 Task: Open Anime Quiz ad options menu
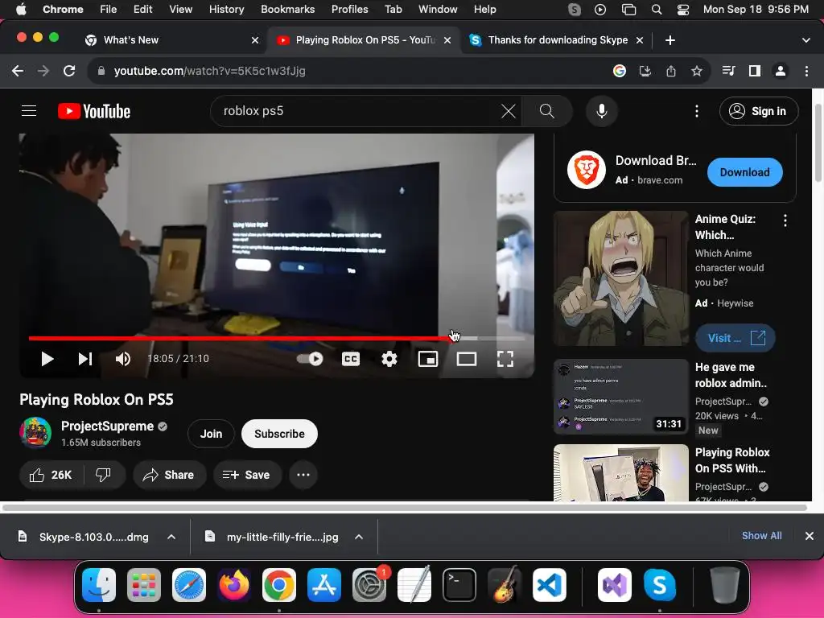click(x=785, y=220)
